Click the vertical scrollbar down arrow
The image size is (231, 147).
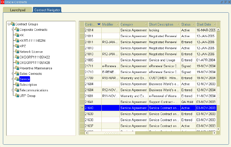click(218, 129)
